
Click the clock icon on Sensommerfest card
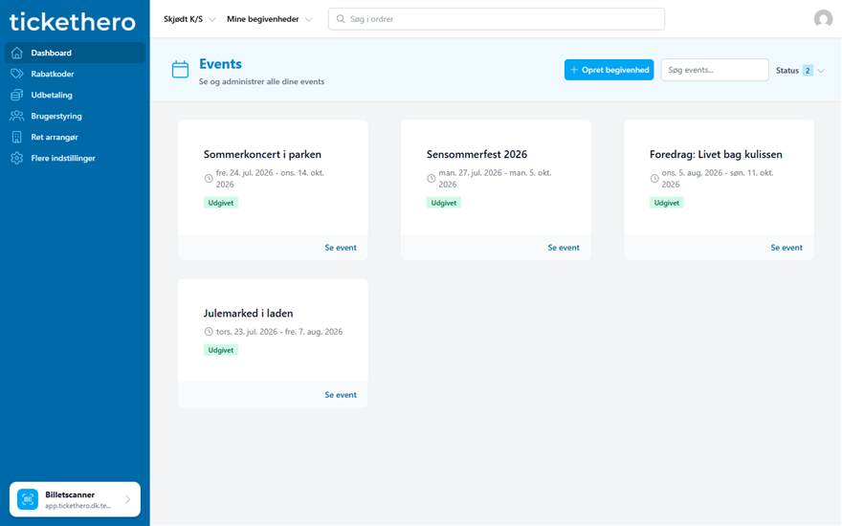coord(431,178)
